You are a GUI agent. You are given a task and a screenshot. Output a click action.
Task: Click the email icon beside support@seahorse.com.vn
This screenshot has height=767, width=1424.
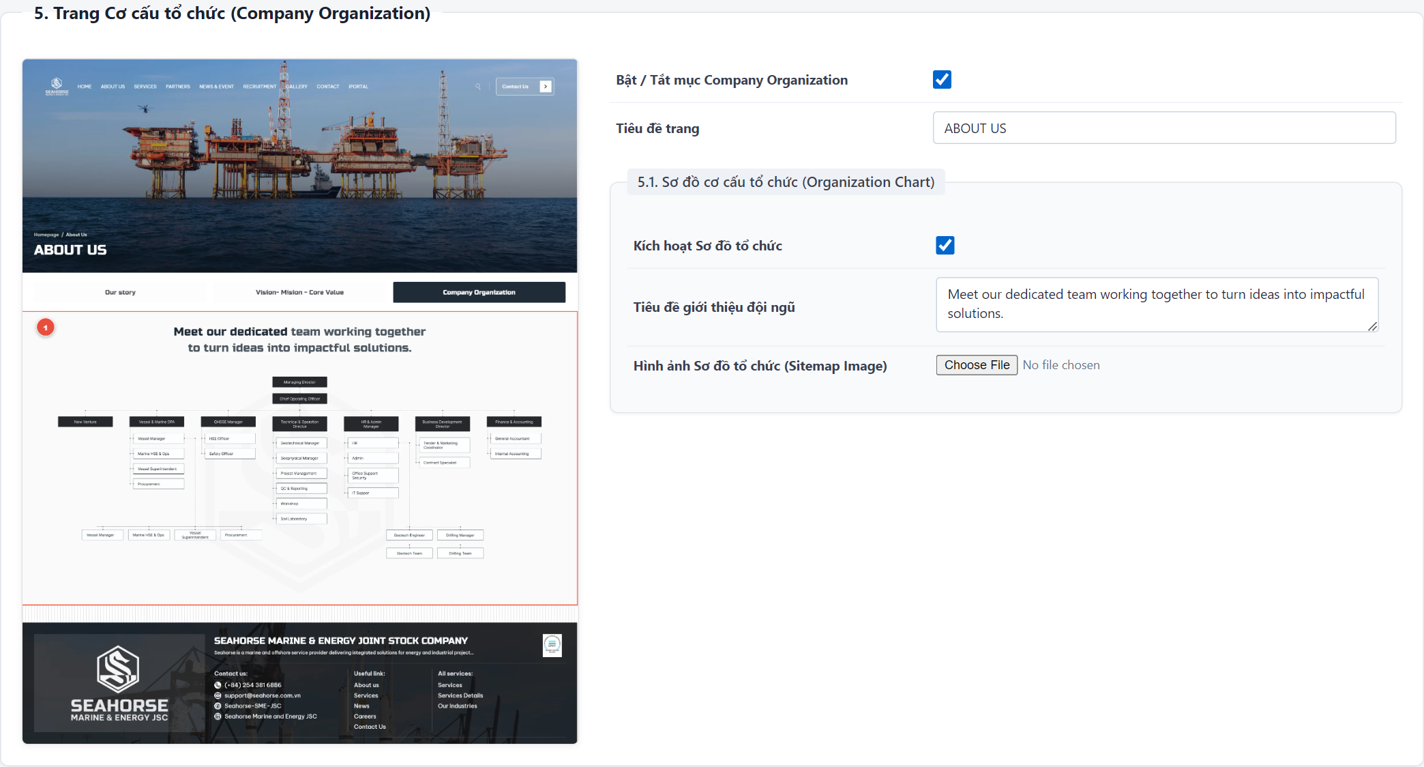click(218, 695)
